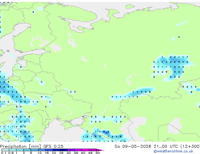200x154 pixels.
Task: Click the '35' value on the legend scale
Action: pyautogui.click(x=76, y=153)
